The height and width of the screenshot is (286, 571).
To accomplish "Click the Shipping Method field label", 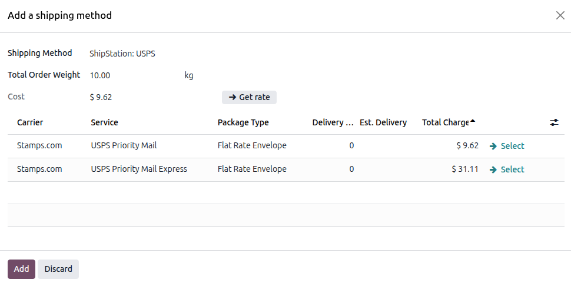I will 39,53.
